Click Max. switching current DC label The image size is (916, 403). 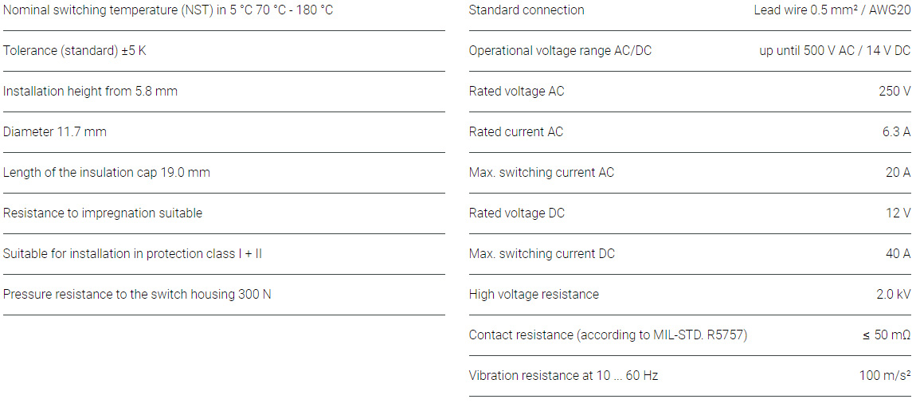pyautogui.click(x=542, y=254)
